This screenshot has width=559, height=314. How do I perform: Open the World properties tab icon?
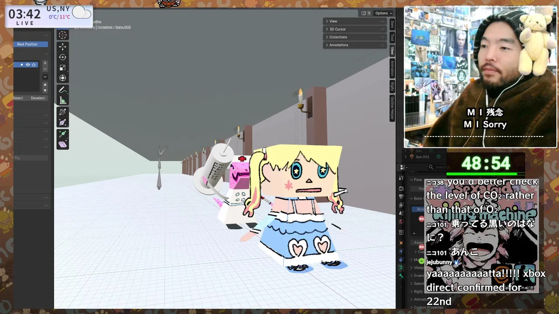(x=401, y=222)
